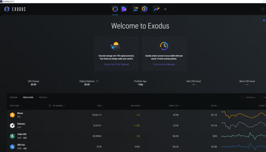Click info icon next to APY Rewards

pyautogui.click(x=50, y=106)
